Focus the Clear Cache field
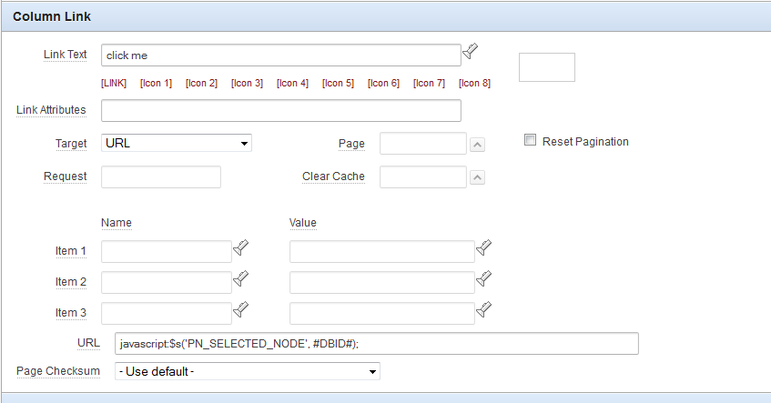771x403 pixels. point(423,176)
